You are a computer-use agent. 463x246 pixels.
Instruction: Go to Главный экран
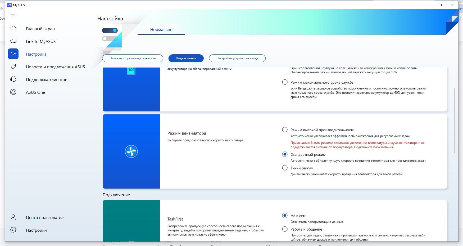coord(40,29)
